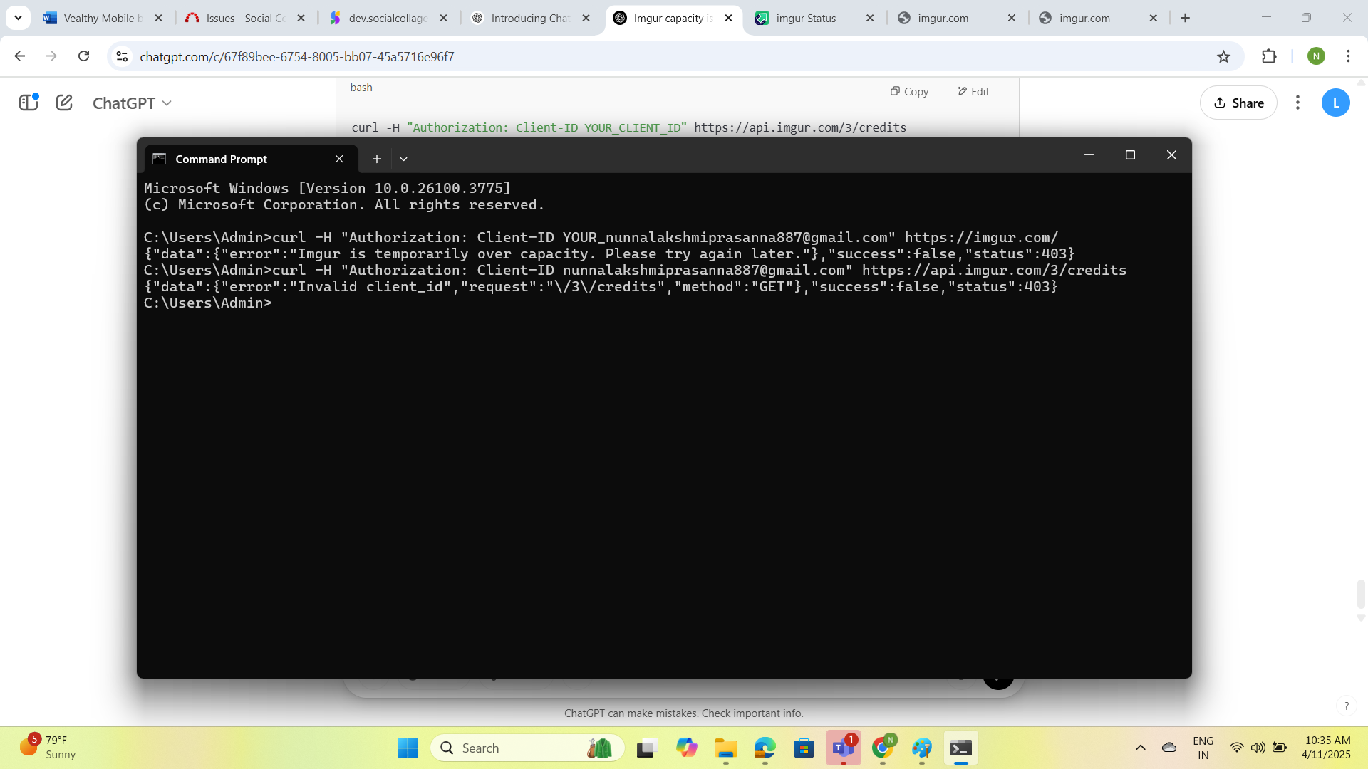The height and width of the screenshot is (769, 1368).
Task: Open ChatGPT conversation options three-dot menu
Action: (1297, 103)
